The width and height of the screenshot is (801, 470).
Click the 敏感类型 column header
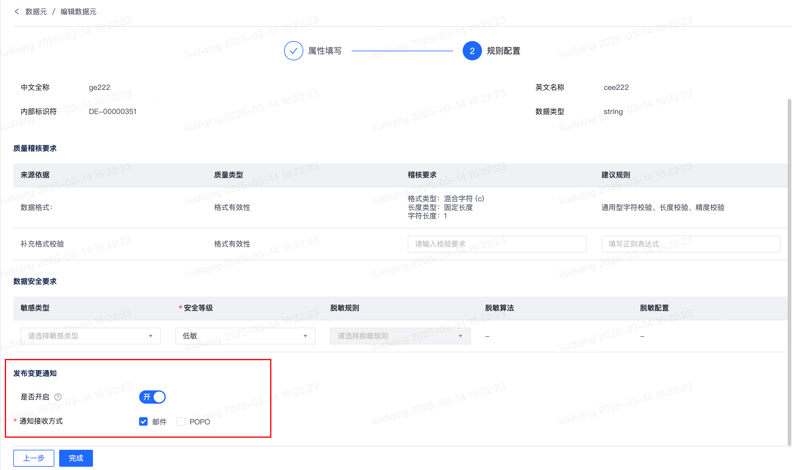coord(35,308)
